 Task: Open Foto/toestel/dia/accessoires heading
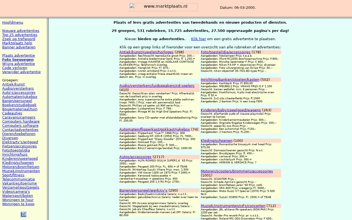pyautogui.click(x=226, y=52)
